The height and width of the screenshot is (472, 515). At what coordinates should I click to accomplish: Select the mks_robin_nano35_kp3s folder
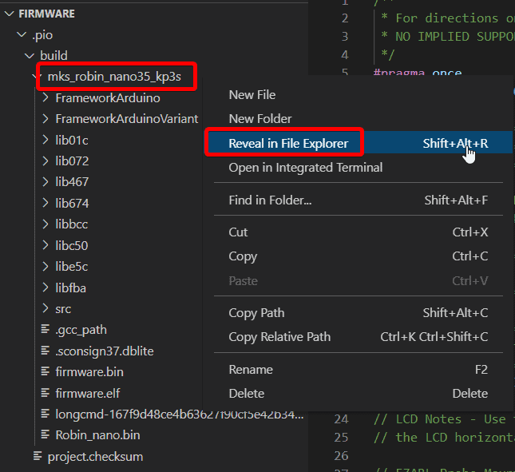[120, 77]
